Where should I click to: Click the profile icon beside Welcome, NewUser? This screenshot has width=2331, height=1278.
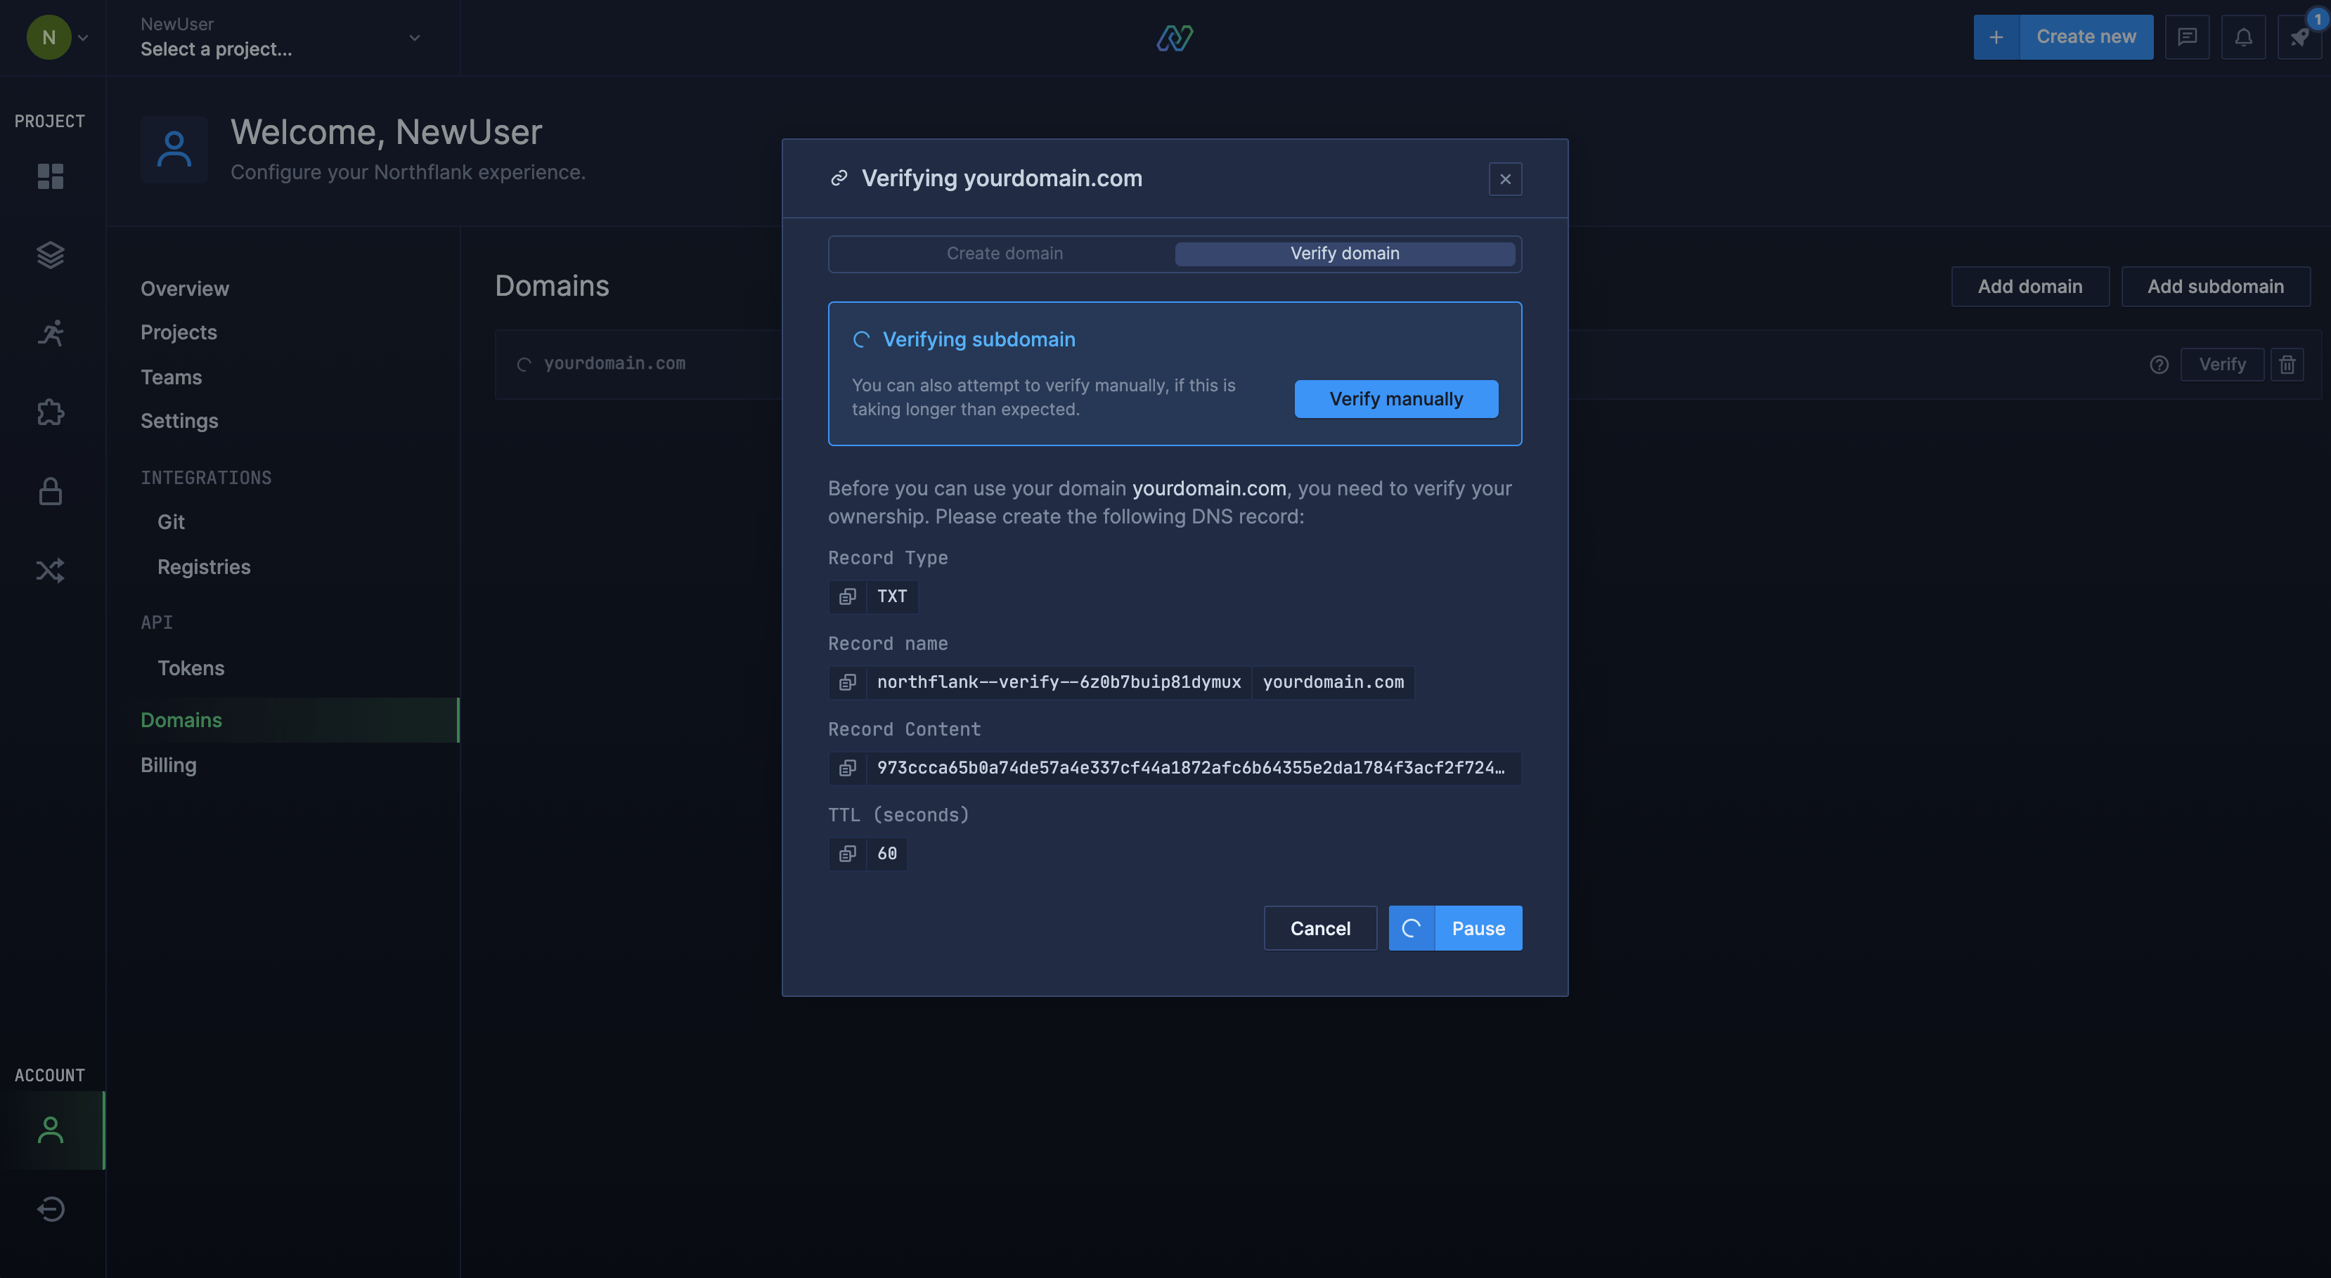pyautogui.click(x=174, y=149)
